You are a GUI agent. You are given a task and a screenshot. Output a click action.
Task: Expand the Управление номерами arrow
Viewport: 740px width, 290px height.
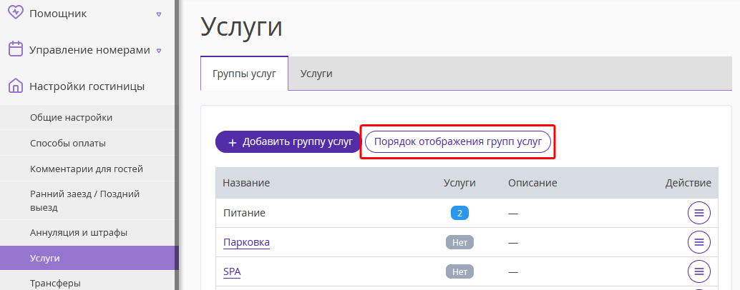pyautogui.click(x=159, y=51)
